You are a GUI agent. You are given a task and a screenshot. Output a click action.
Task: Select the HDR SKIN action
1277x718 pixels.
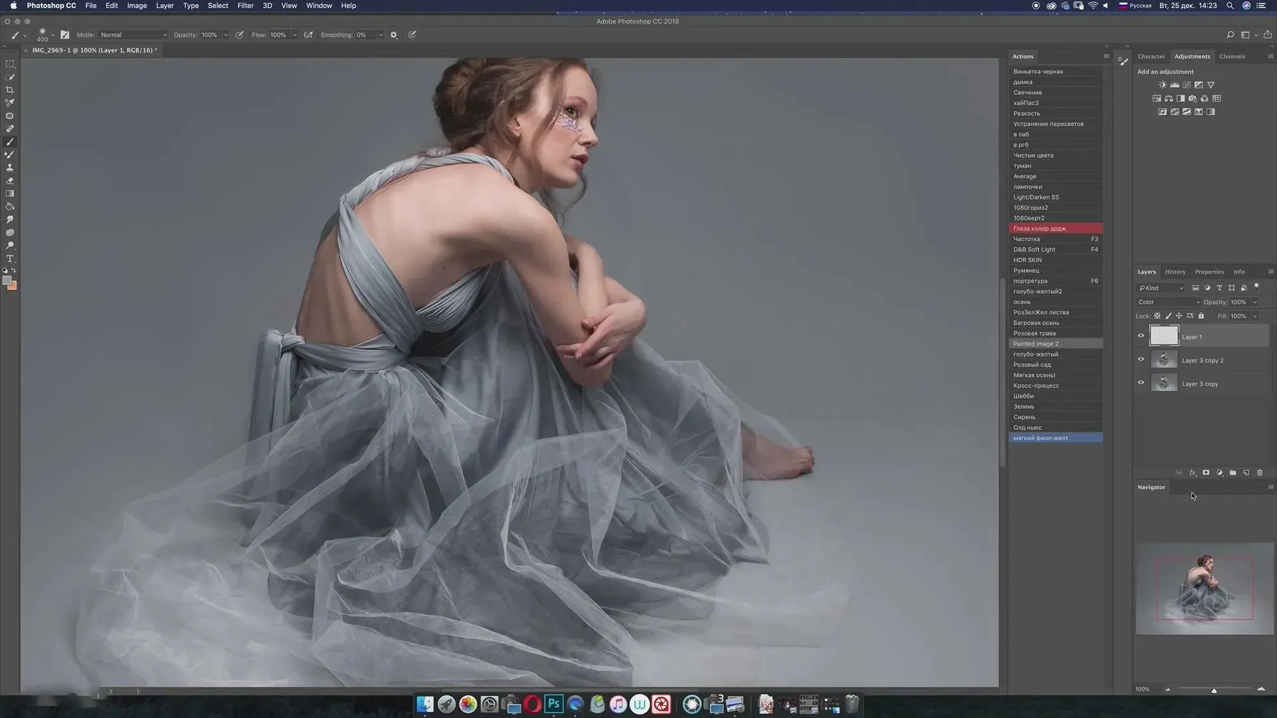[1028, 260]
